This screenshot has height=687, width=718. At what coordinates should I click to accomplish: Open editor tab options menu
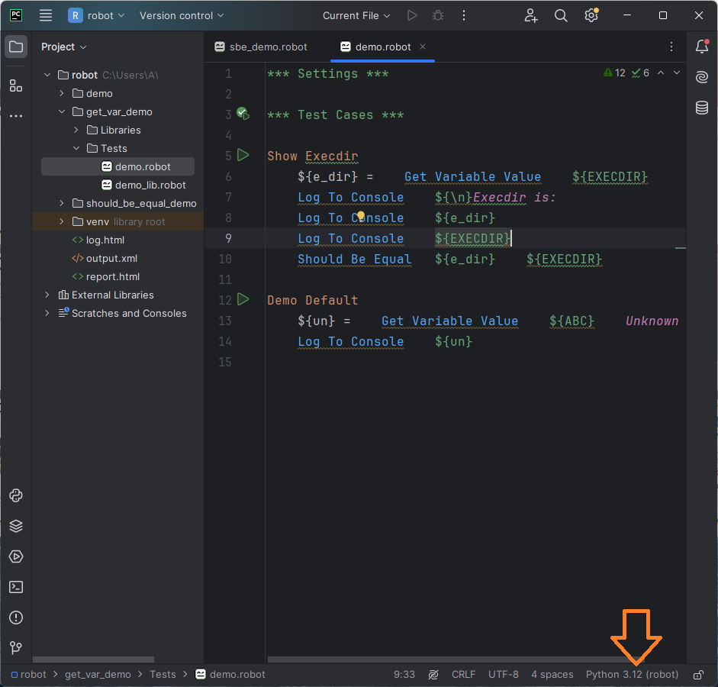671,47
